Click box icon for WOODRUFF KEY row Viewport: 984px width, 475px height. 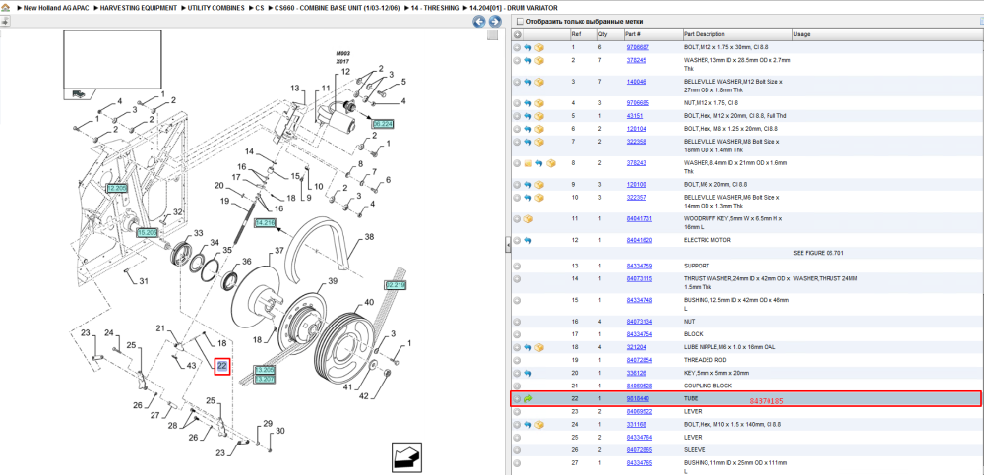click(528, 219)
